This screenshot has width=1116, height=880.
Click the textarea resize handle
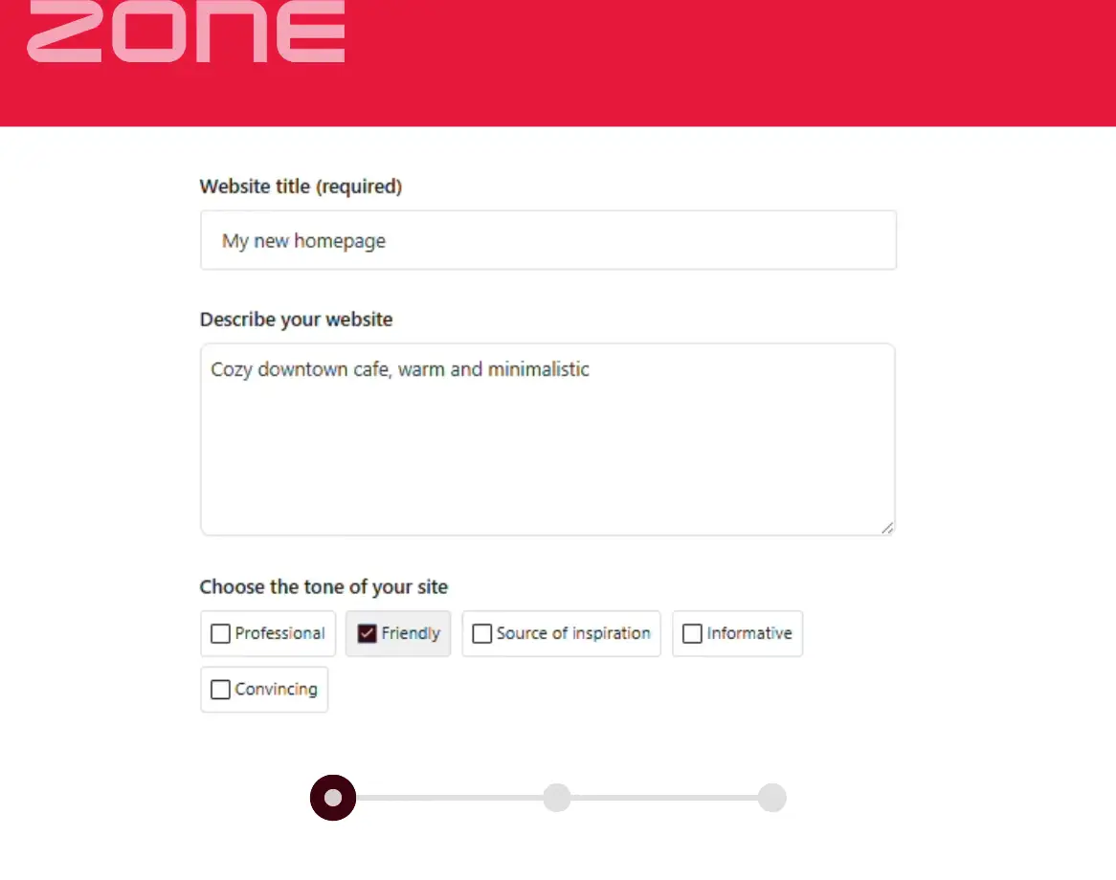click(887, 527)
